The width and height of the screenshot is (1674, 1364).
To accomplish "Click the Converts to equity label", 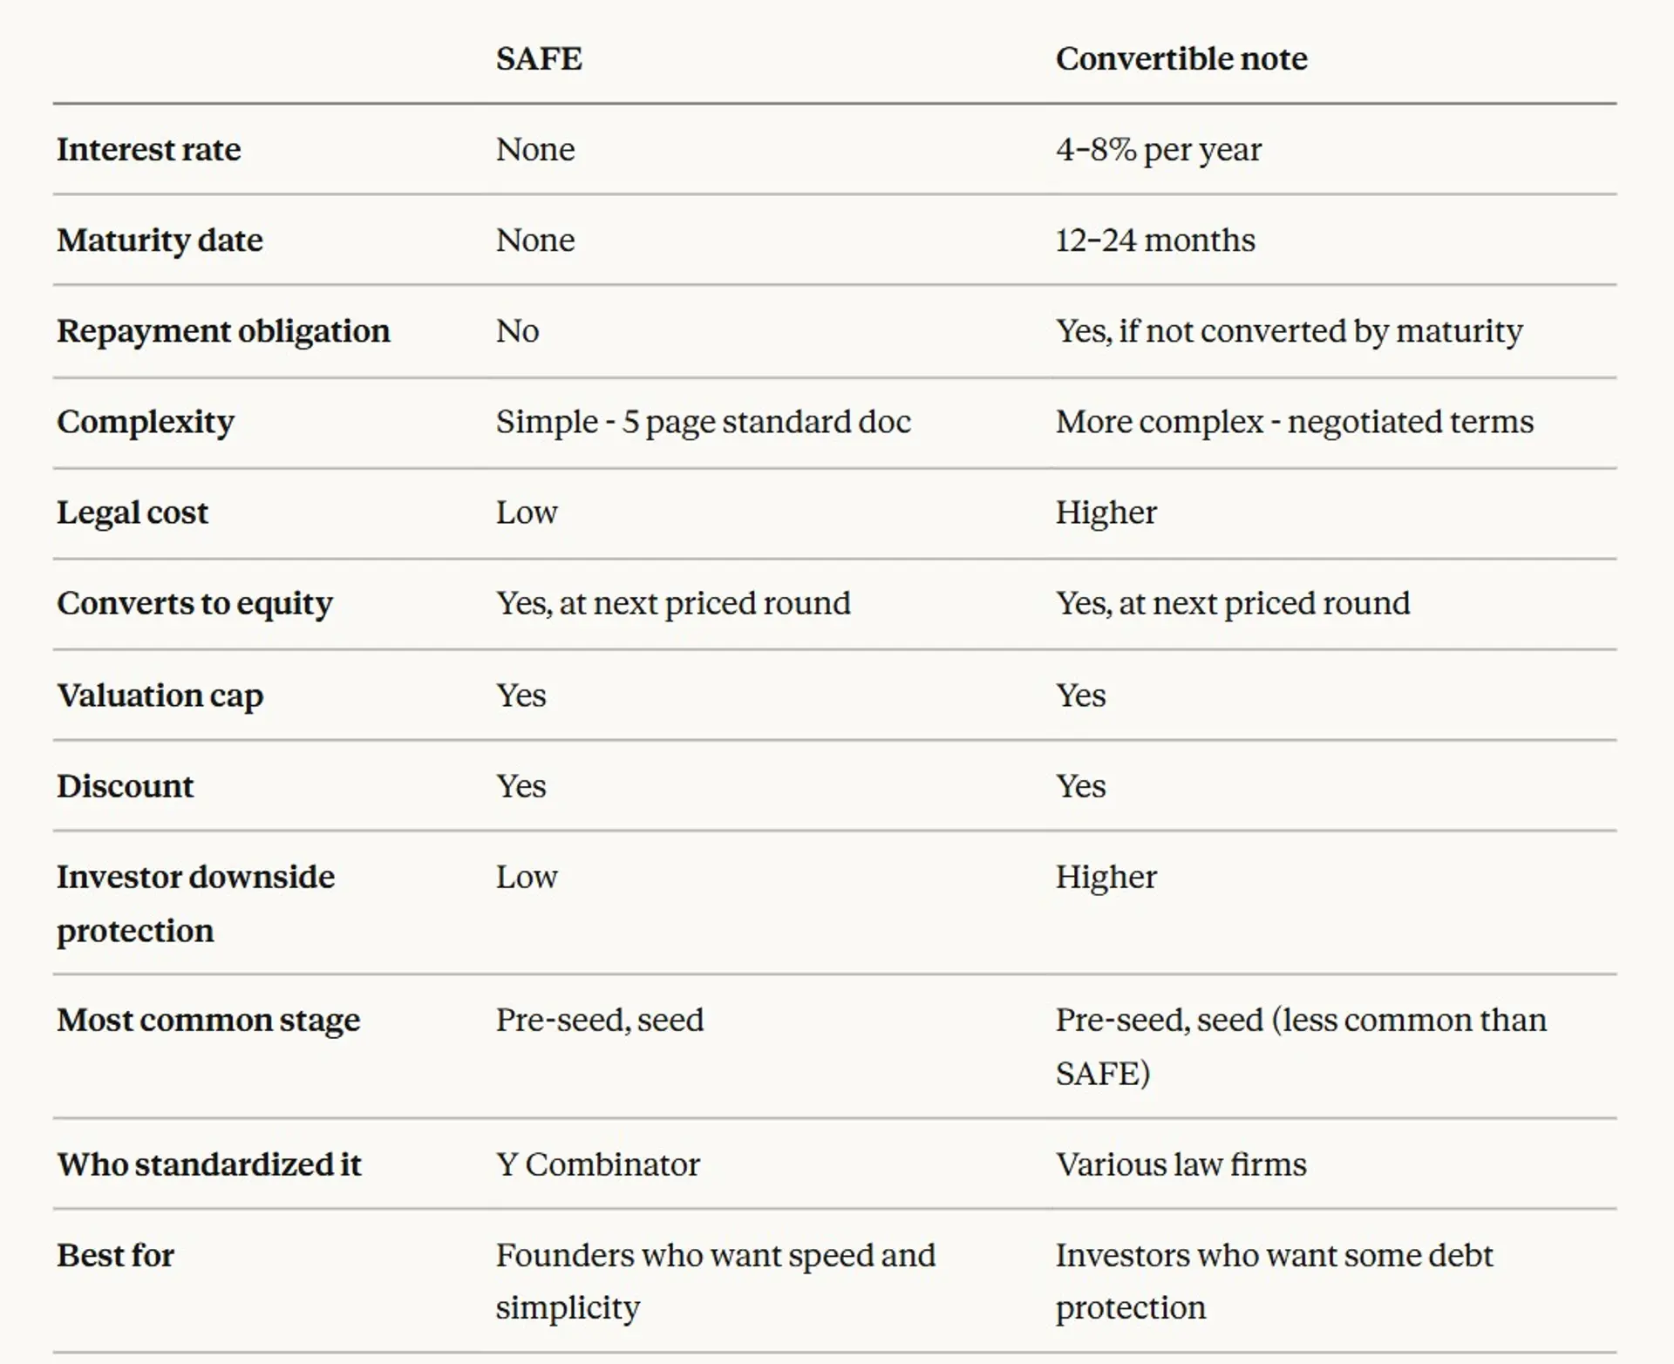I will pyautogui.click(x=194, y=603).
